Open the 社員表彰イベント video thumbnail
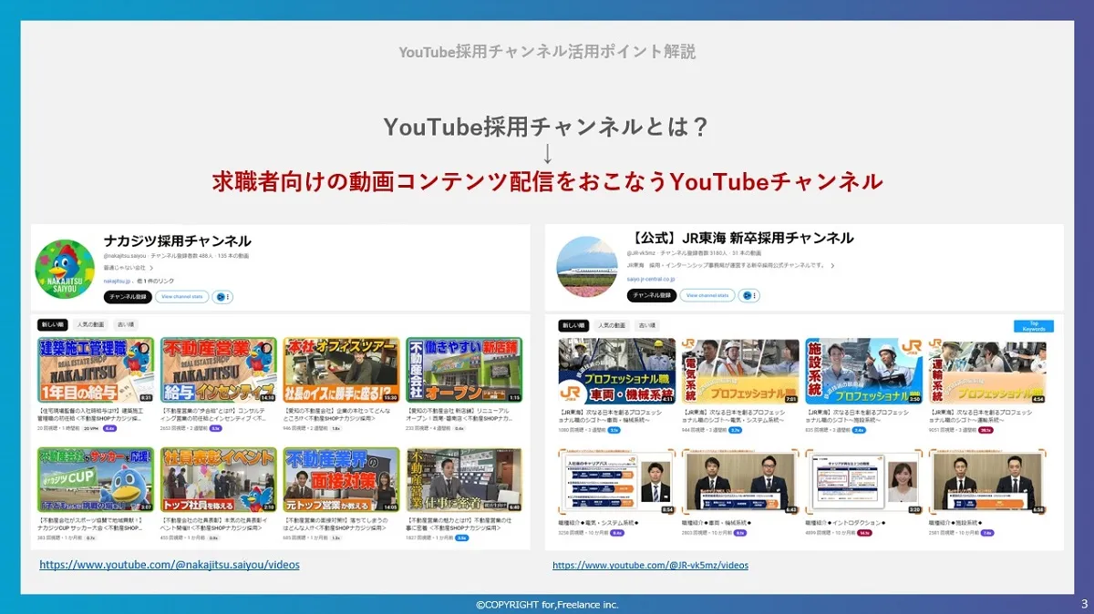 pyautogui.click(x=219, y=479)
